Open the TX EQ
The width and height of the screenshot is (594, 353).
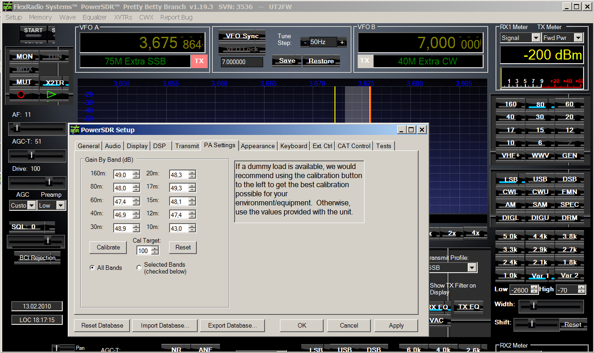click(x=469, y=307)
